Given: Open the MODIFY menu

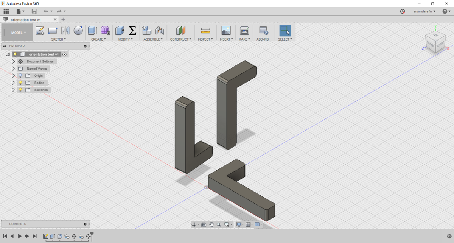Looking at the screenshot, I should (125, 39).
